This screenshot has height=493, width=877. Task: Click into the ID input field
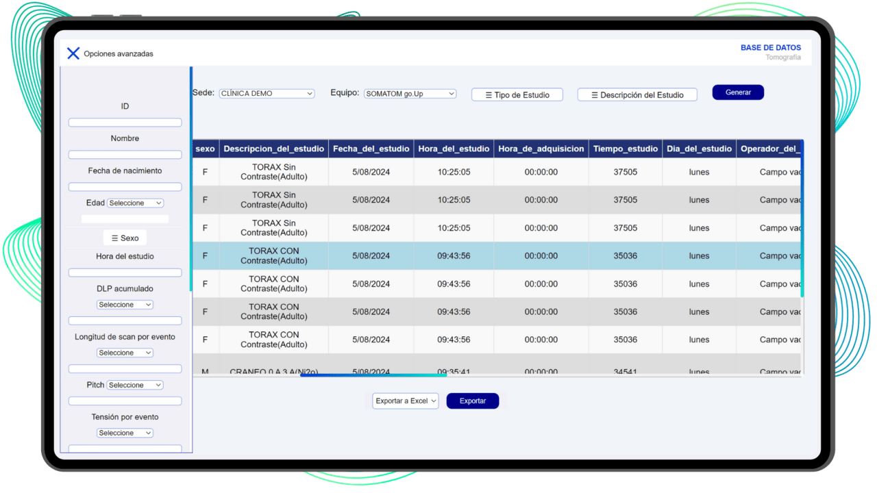[125, 123]
